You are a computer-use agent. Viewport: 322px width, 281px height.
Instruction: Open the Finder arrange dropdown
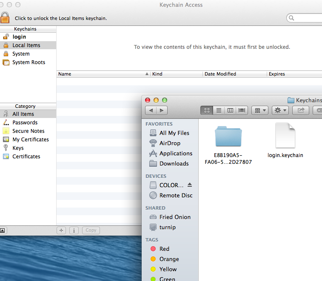click(260, 110)
